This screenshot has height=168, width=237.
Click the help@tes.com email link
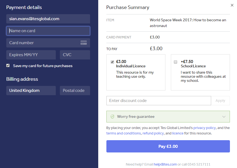165,164
